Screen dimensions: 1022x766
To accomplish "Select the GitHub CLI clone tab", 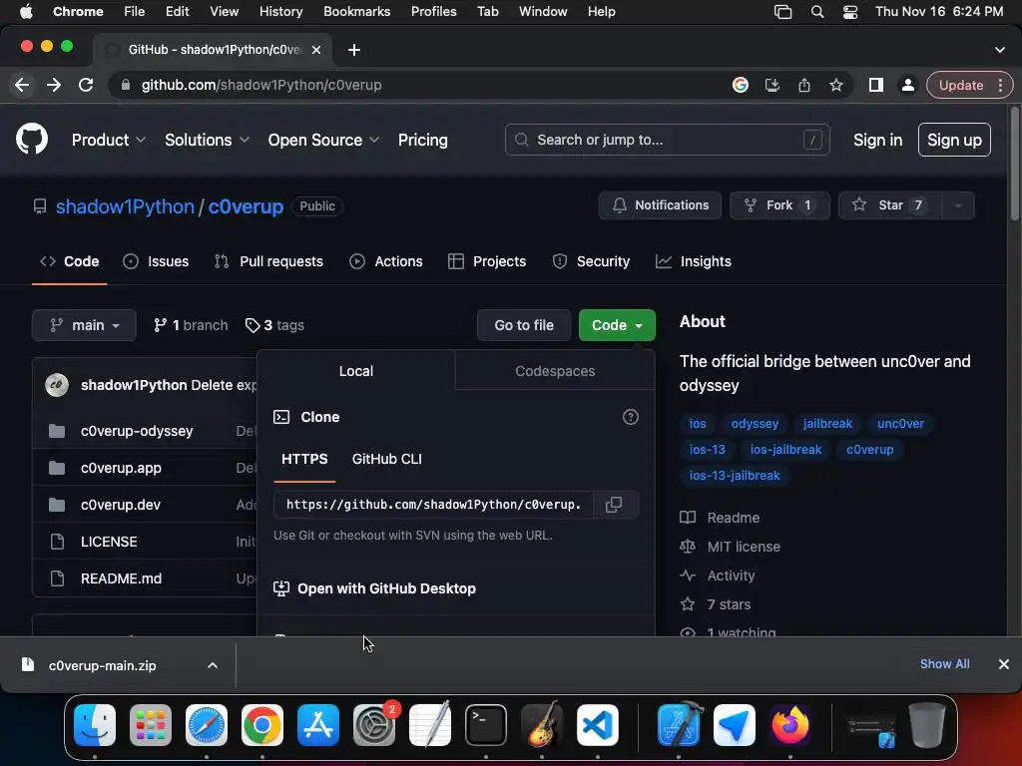I will pos(386,459).
